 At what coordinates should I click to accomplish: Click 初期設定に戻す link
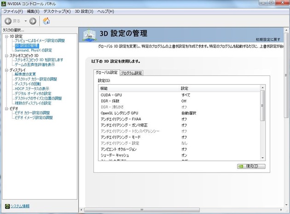pyautogui.click(x=268, y=40)
